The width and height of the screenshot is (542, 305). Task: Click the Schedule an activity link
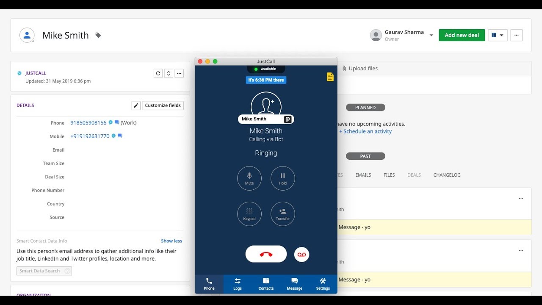[x=365, y=131]
